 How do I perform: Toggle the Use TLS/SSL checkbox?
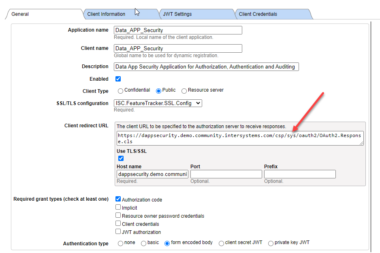tap(121, 158)
